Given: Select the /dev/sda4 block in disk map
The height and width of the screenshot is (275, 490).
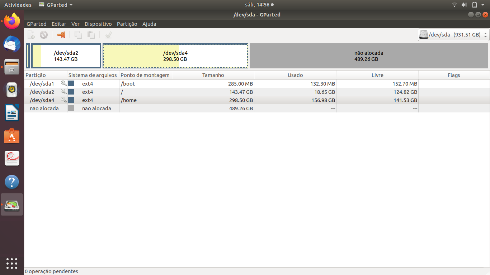Looking at the screenshot, I should tap(175, 56).
